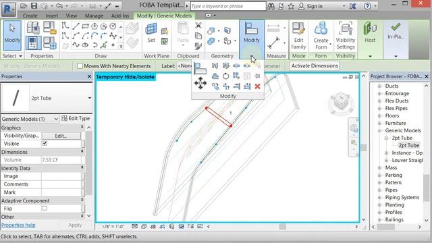The width and height of the screenshot is (432, 243).
Task: Select the Offset tool in Modify flyout
Action: click(215, 76)
